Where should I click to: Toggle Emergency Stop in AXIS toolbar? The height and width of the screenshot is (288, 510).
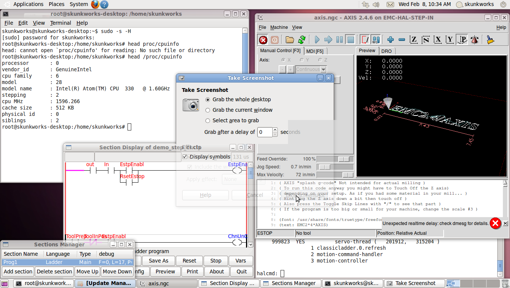tap(263, 40)
